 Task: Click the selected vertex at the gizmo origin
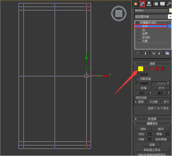tap(86, 76)
